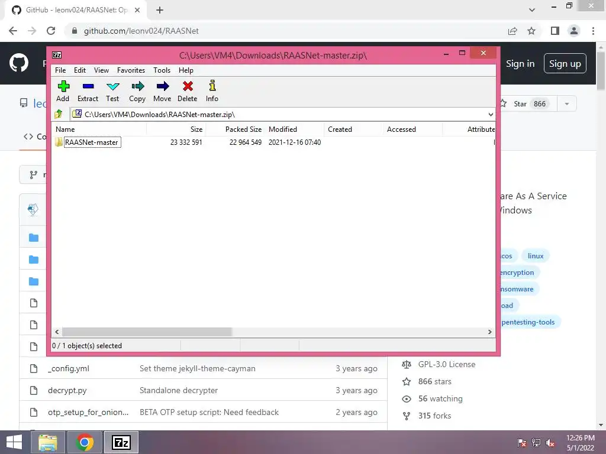Image resolution: width=606 pixels, height=454 pixels.
Task: Go up one folder level icon
Action: coord(59,114)
